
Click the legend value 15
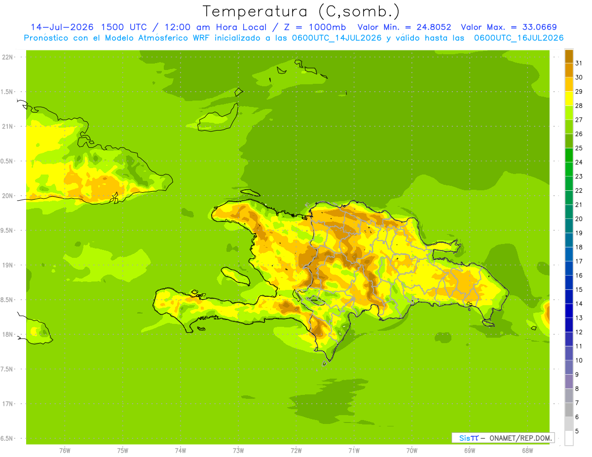click(x=579, y=289)
